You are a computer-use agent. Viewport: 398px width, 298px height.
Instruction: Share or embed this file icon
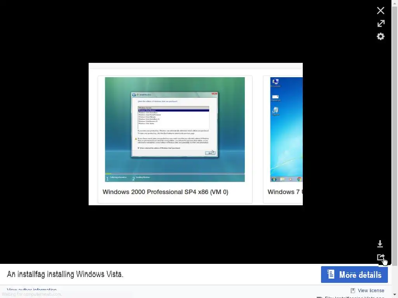381,258
